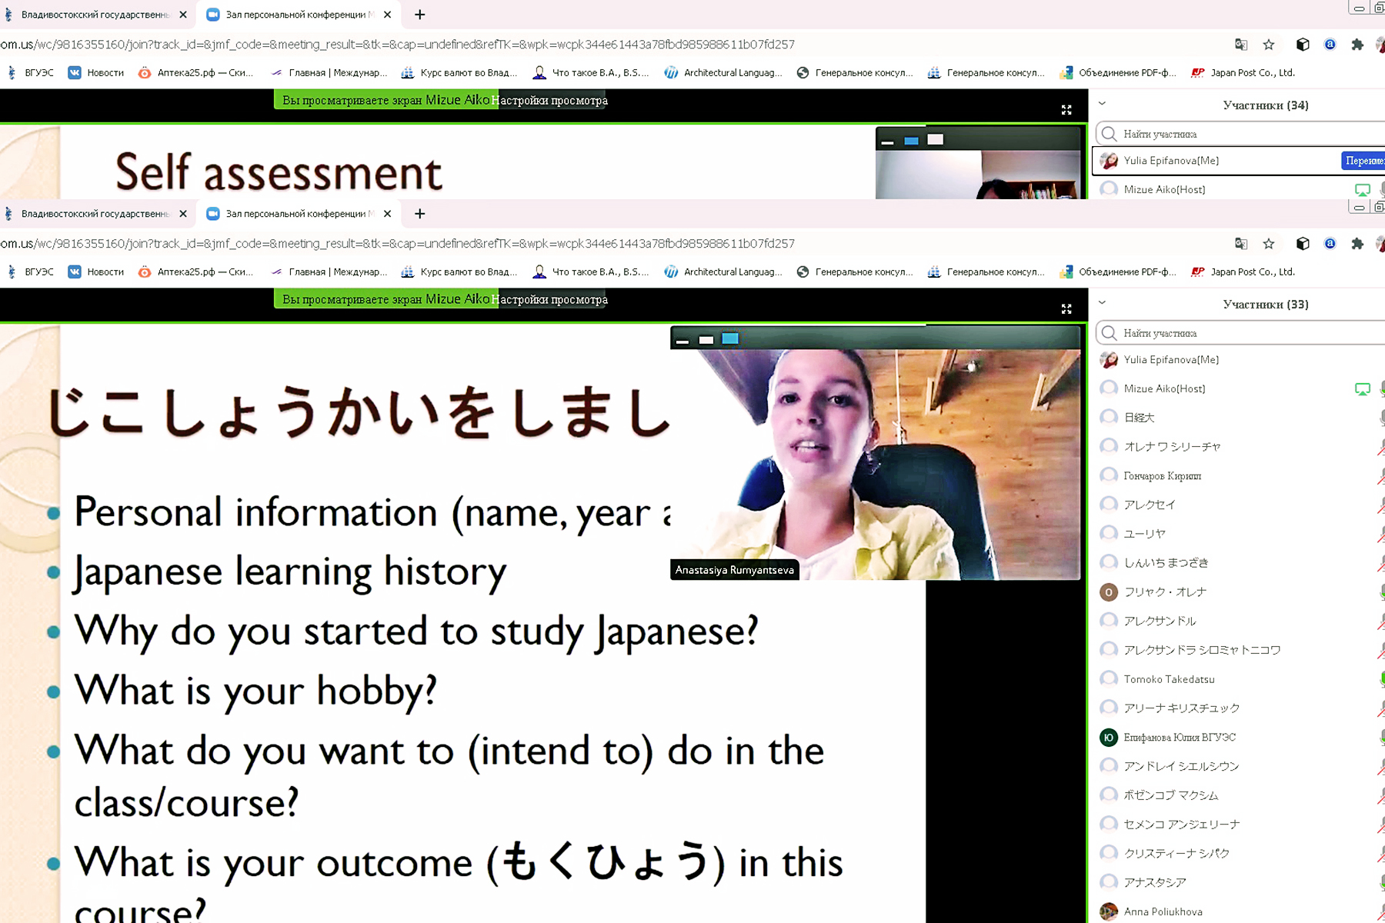The width and height of the screenshot is (1385, 923).
Task: Select blue medium-view icon in 34-participant window
Action: click(x=912, y=141)
